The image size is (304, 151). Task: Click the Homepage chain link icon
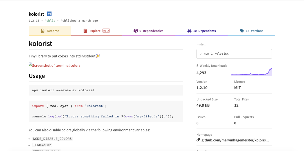click(198, 140)
